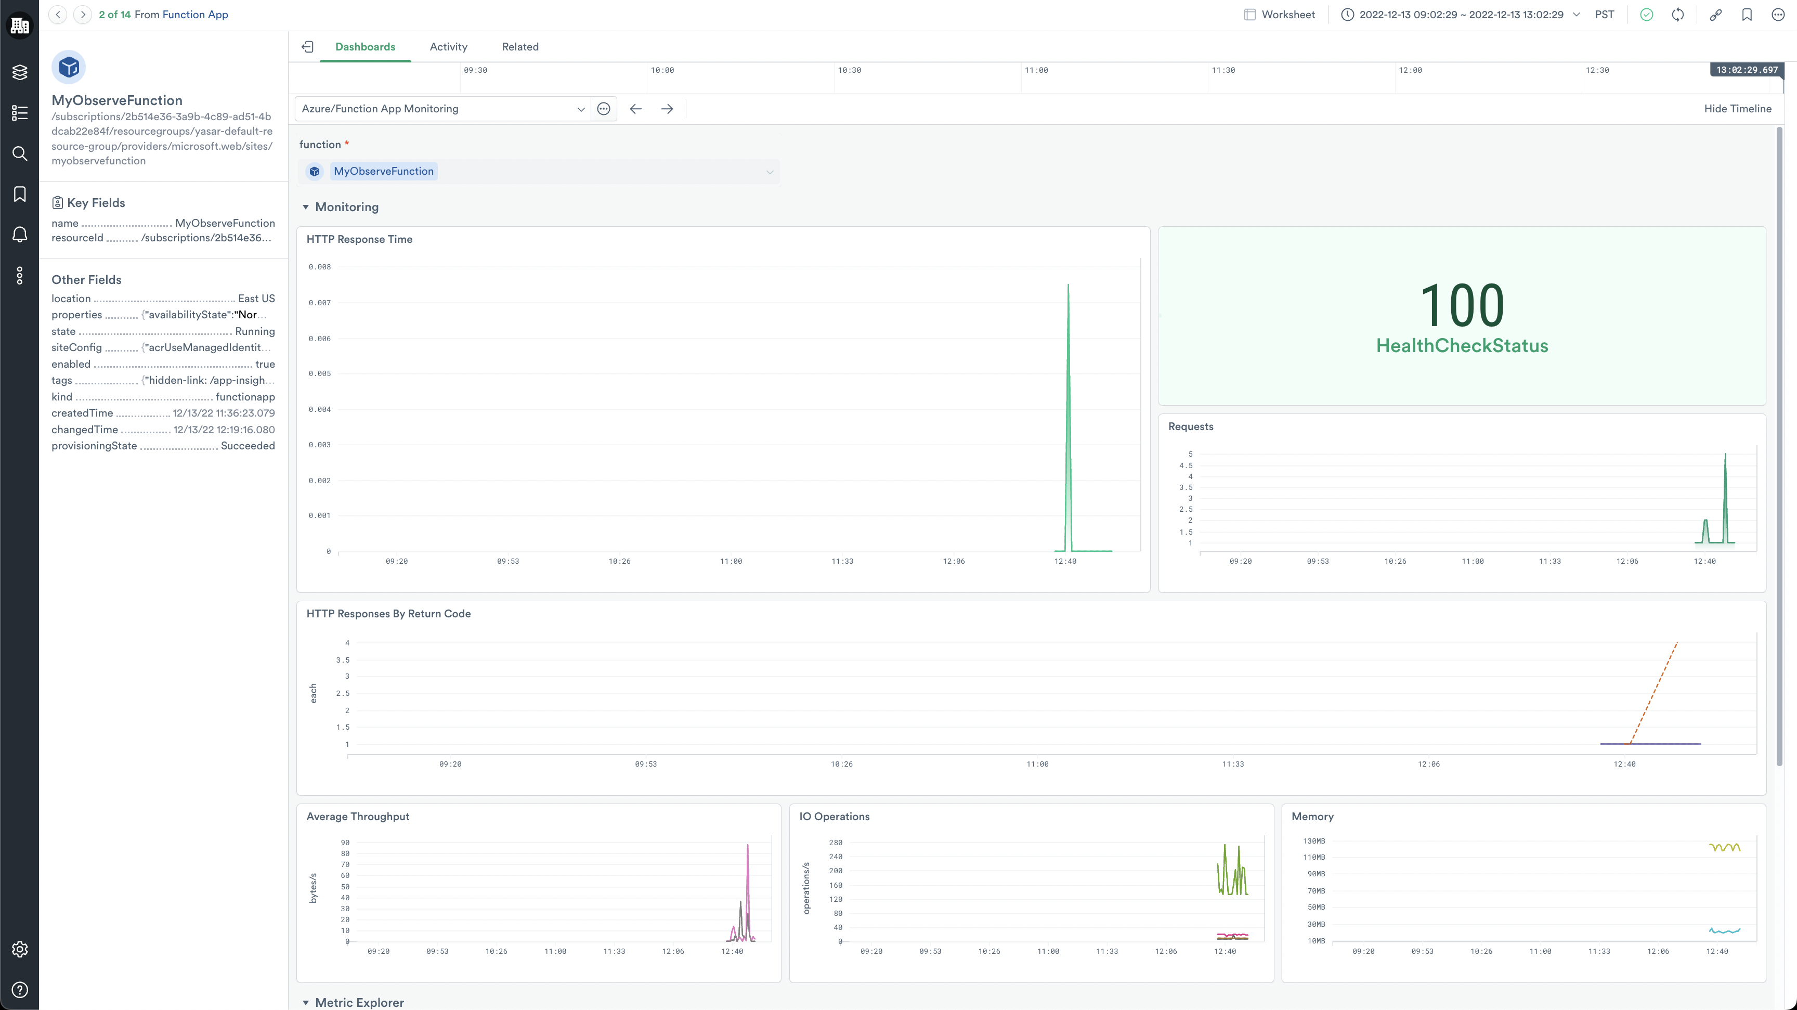
Task: Open the Worksheet button
Action: click(x=1280, y=15)
